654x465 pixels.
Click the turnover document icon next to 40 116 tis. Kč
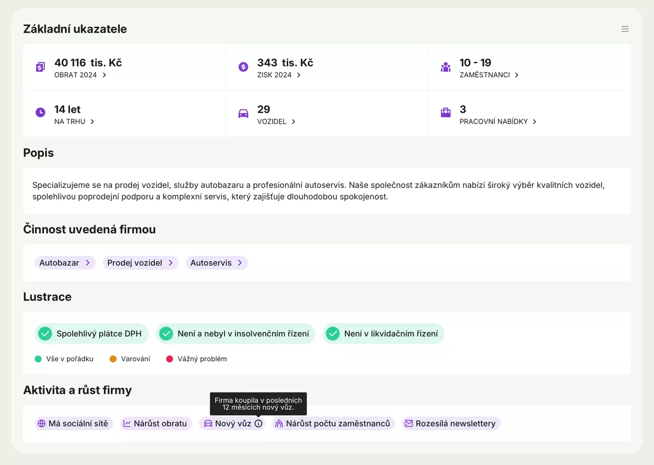(x=41, y=67)
